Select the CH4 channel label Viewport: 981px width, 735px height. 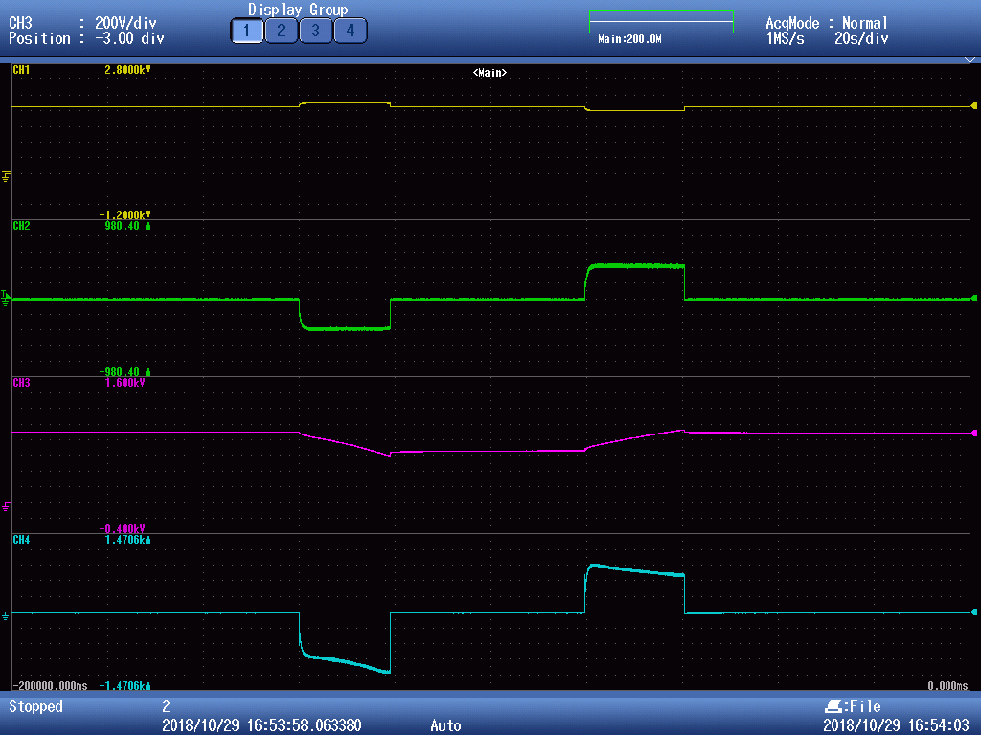pyautogui.click(x=21, y=541)
